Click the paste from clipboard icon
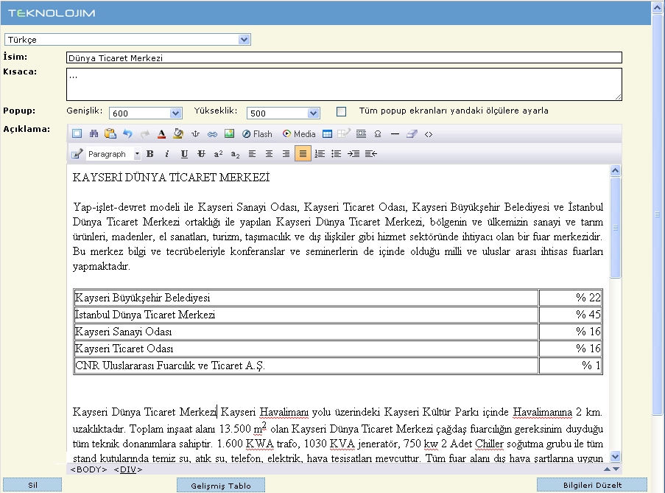Screen dimensions: 665x493 tap(110, 134)
